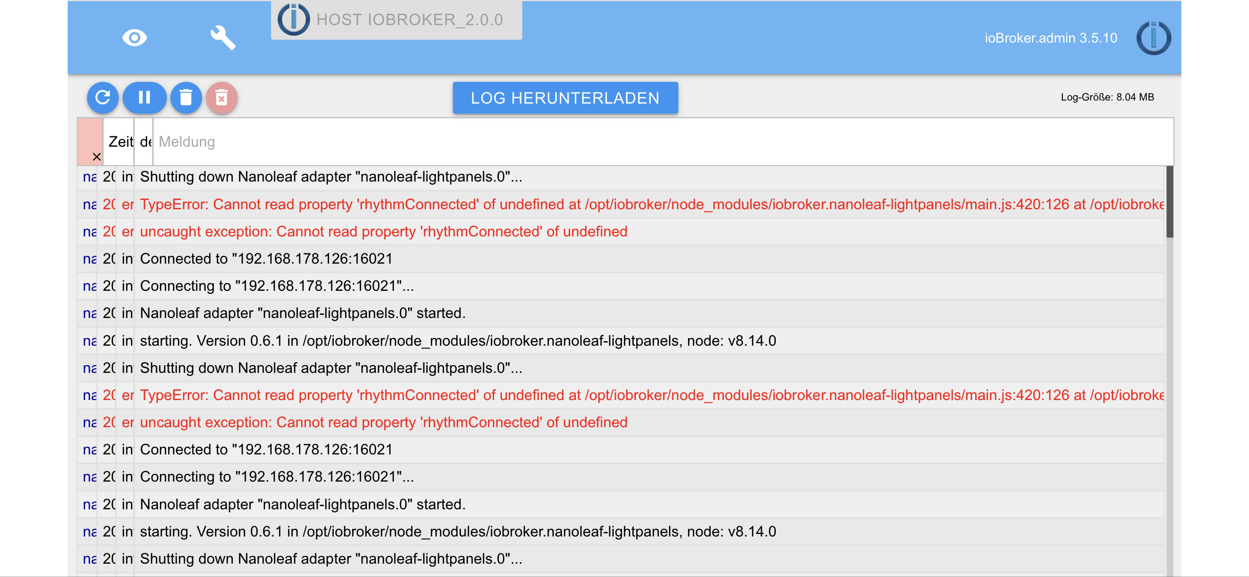Refresh the log with reload icon
1249x577 pixels.
click(103, 97)
